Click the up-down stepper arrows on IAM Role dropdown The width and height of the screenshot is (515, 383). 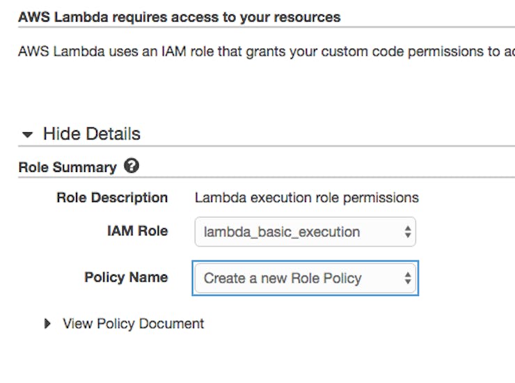pos(408,232)
